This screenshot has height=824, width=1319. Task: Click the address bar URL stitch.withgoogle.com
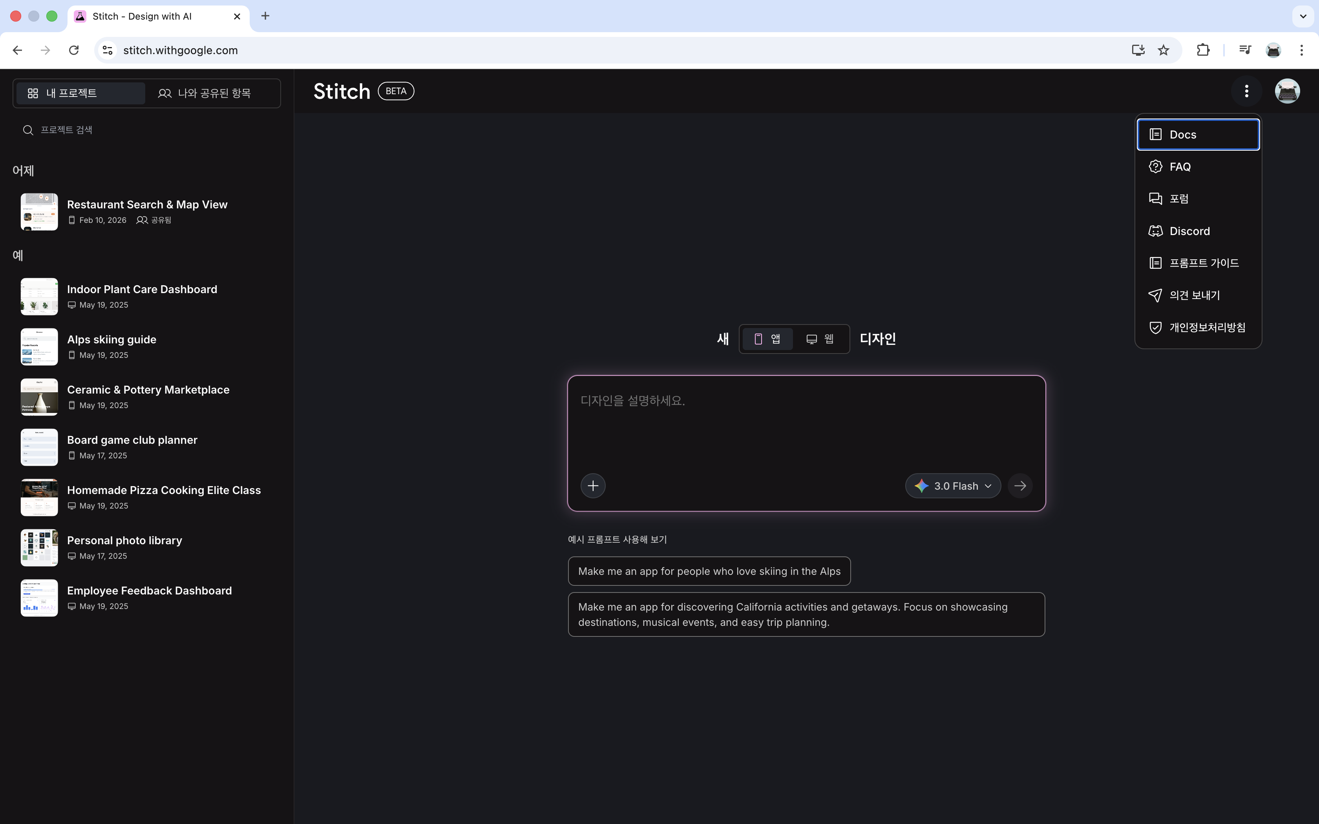181,50
